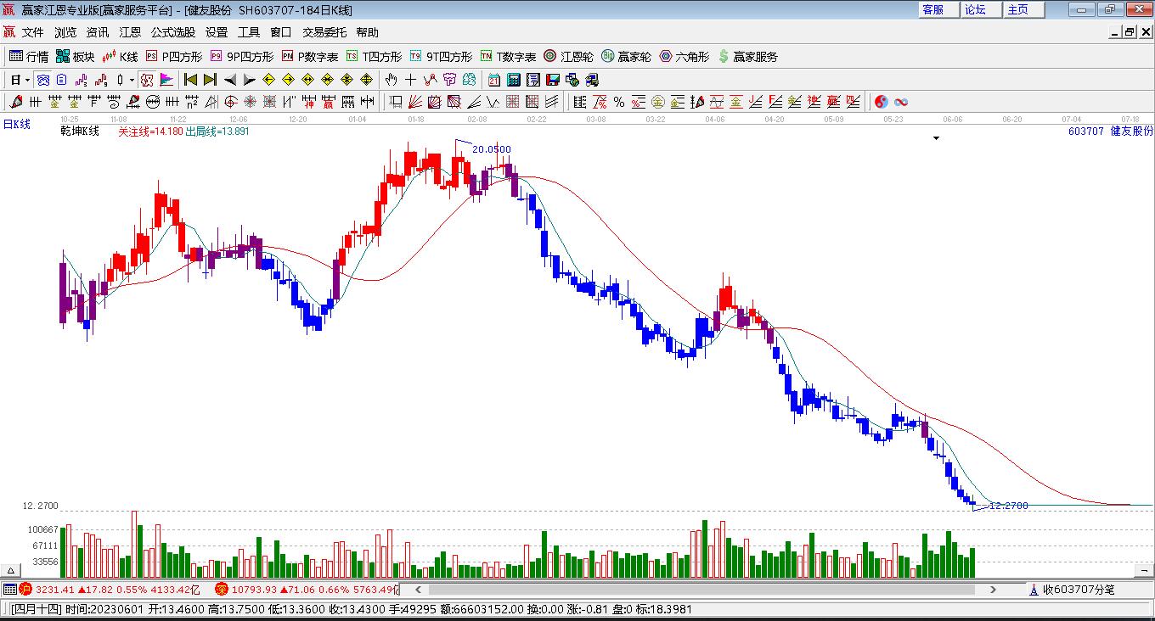Click the zigzag polyline drawing tool
Viewport: 1155px width, 621px height.
[431, 80]
